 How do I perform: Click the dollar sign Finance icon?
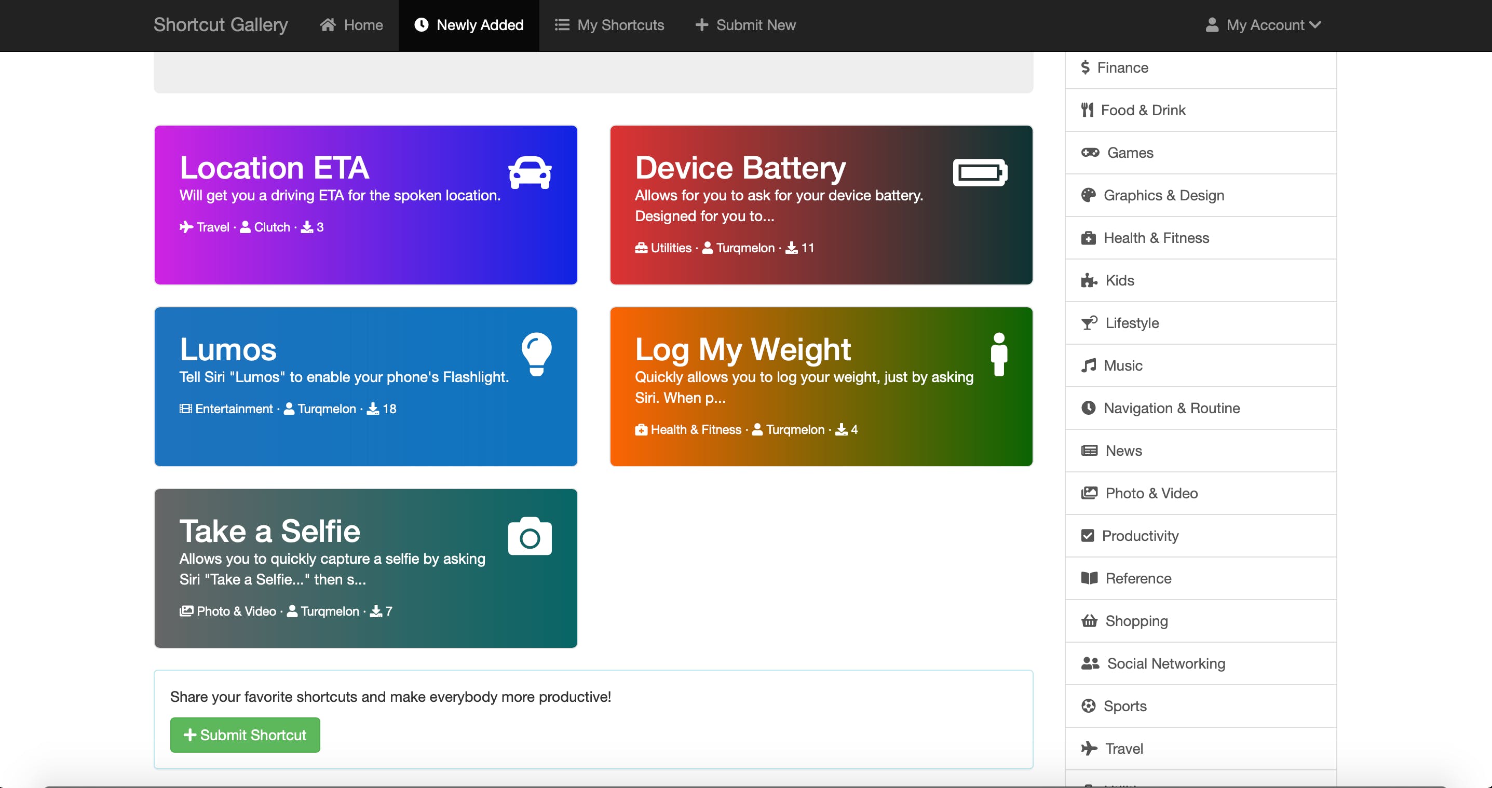pos(1085,67)
